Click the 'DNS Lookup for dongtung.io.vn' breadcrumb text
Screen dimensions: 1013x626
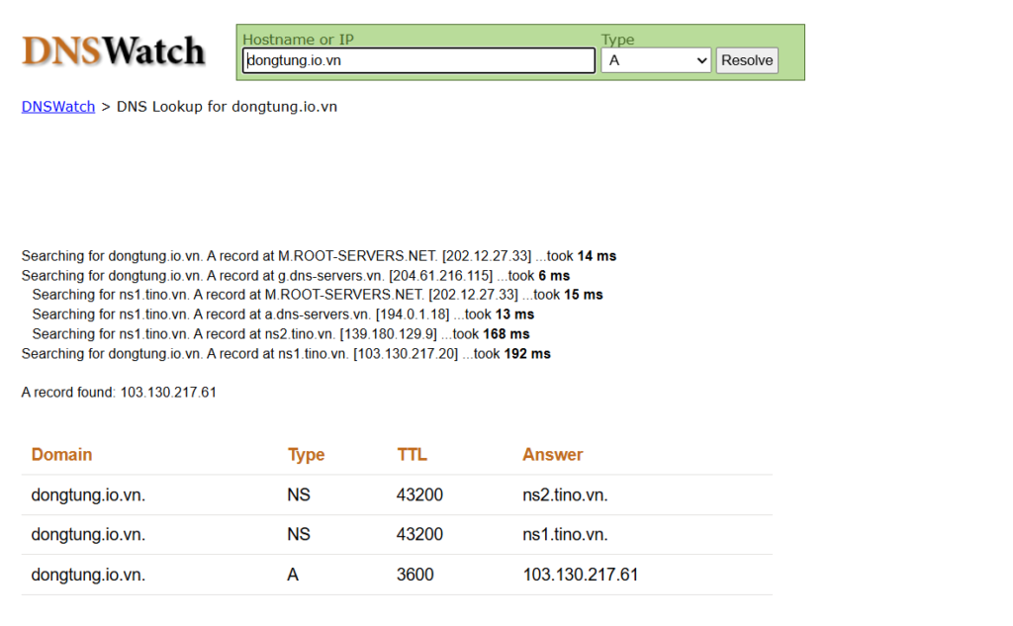click(227, 107)
